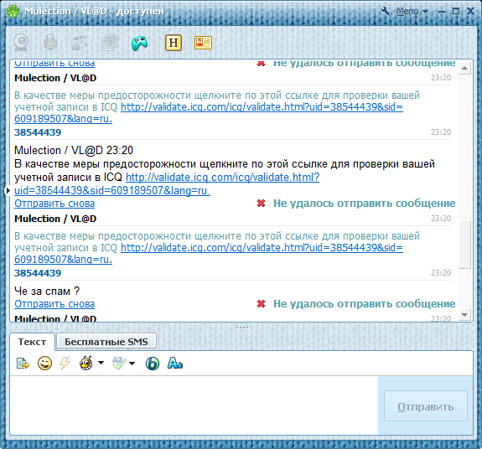
Task: Start a webcam video call
Action: 21,43
